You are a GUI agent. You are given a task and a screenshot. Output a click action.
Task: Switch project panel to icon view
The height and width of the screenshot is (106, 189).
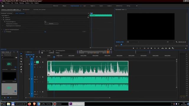pyautogui.click(x=8, y=98)
